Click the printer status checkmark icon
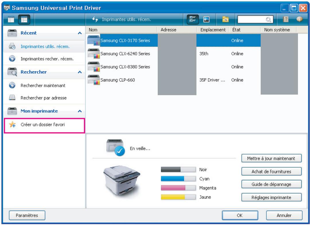Viewport: 310px width, 225px height. click(120, 151)
